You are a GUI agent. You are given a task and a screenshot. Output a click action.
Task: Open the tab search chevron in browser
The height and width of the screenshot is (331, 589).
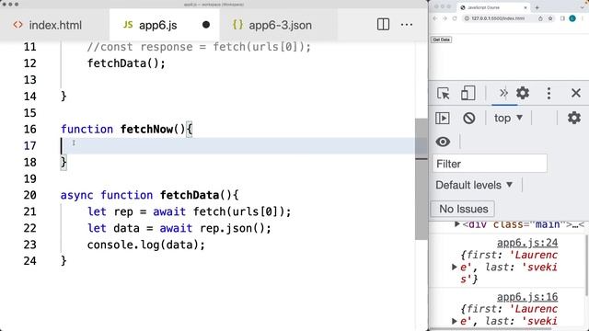tap(583, 7)
